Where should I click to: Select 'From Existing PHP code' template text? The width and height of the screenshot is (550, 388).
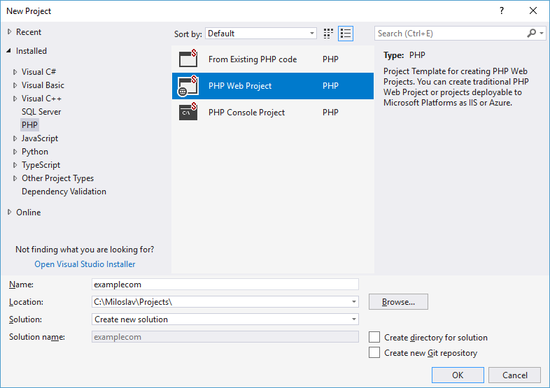[253, 59]
